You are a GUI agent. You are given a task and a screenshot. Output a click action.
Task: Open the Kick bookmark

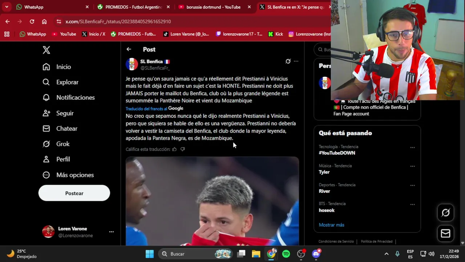275,34
